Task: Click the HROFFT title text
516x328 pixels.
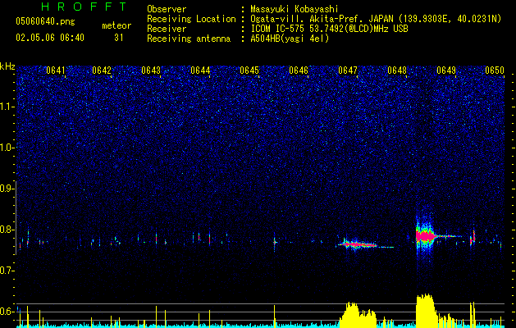Action: (84, 7)
